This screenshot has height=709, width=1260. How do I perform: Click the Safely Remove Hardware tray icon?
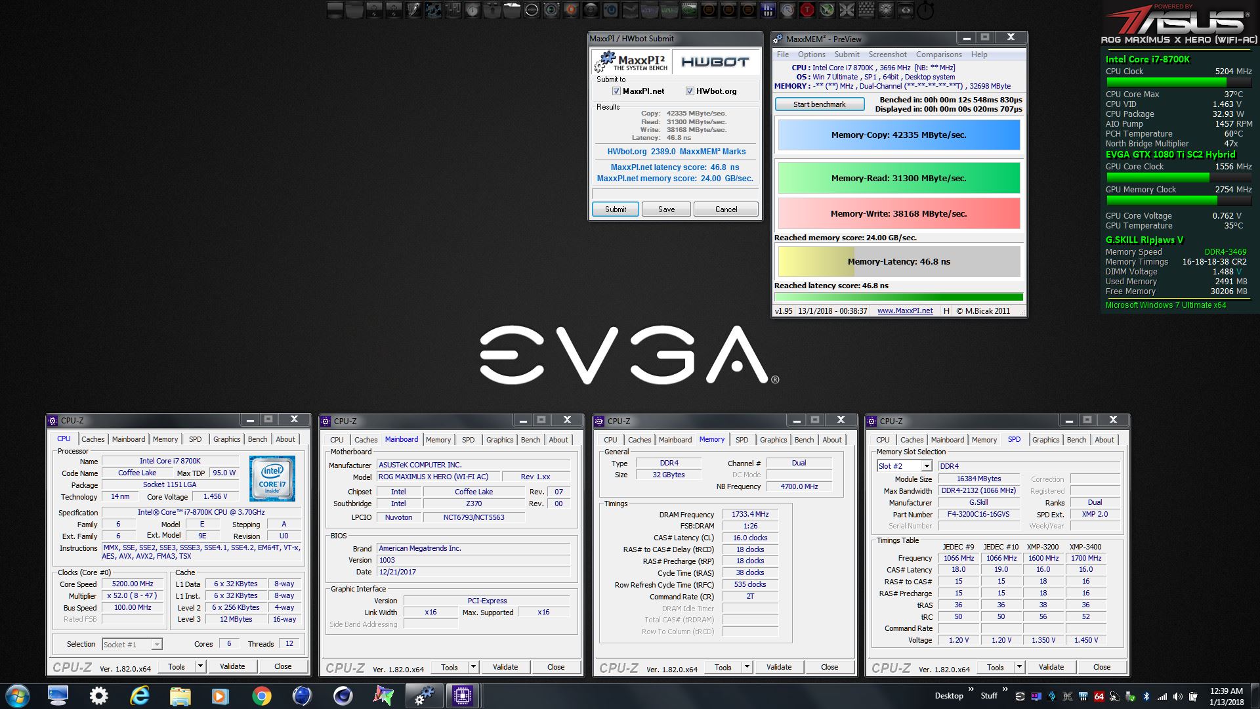coord(1131,696)
